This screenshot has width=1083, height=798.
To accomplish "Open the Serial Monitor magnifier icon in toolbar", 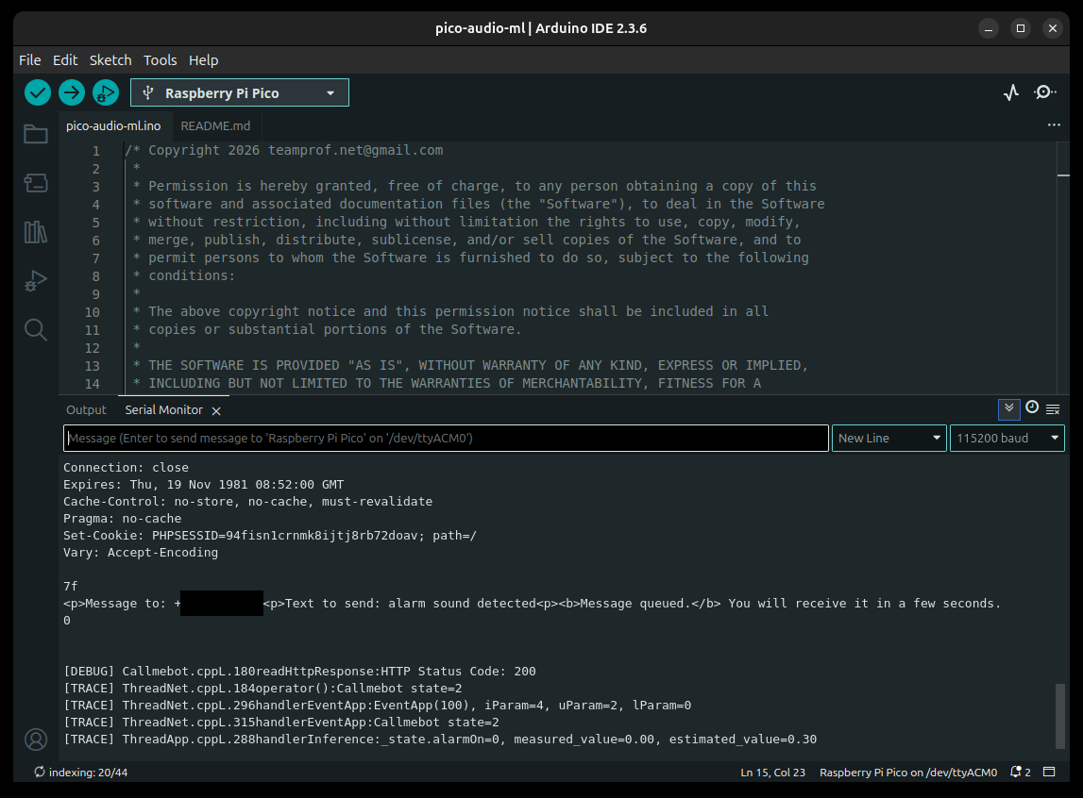I will point(1044,92).
